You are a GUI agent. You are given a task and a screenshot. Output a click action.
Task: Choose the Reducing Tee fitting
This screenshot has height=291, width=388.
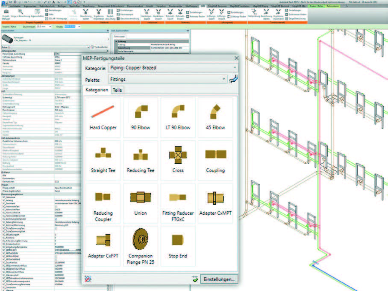141,160
